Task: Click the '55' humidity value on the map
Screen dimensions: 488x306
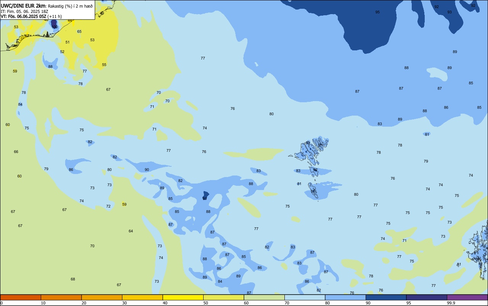Action: click(104, 65)
